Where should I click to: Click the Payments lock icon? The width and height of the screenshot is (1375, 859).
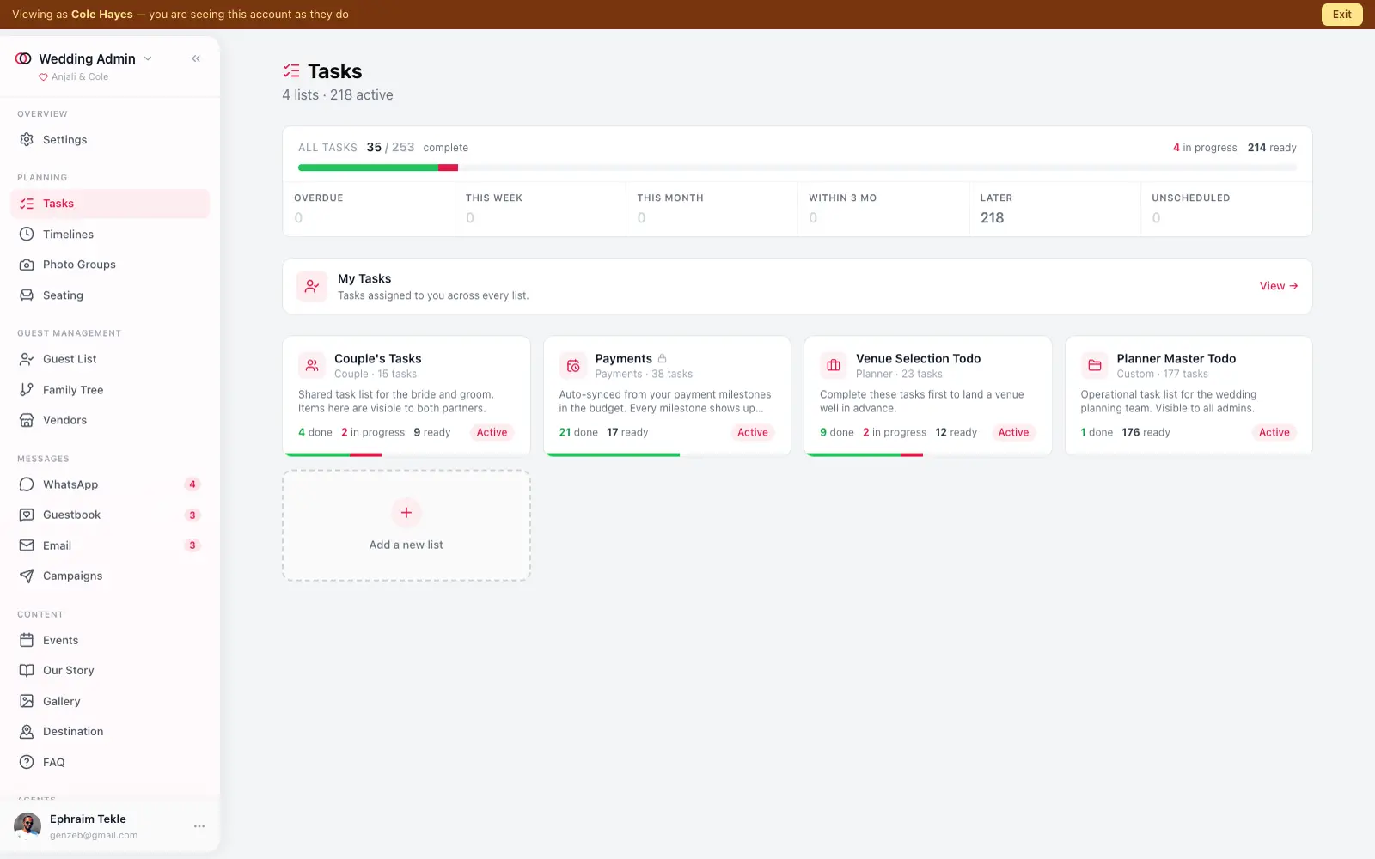click(x=662, y=358)
